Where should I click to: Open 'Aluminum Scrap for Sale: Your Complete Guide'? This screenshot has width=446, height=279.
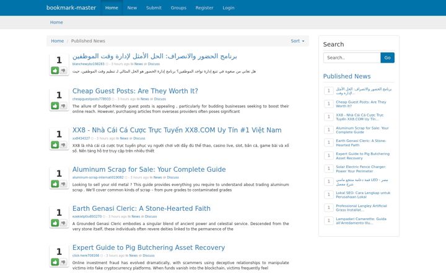point(149,169)
